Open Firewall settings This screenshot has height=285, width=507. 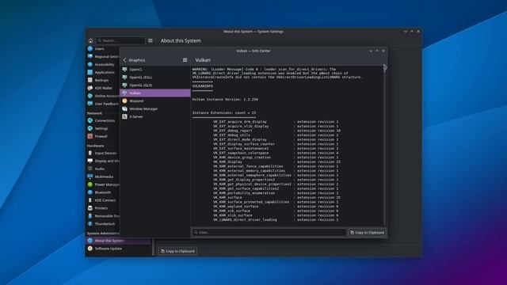point(103,136)
